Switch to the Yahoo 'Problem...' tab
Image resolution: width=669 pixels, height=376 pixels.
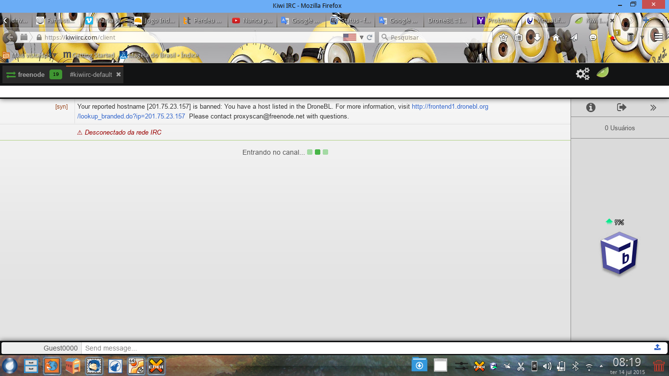497,21
